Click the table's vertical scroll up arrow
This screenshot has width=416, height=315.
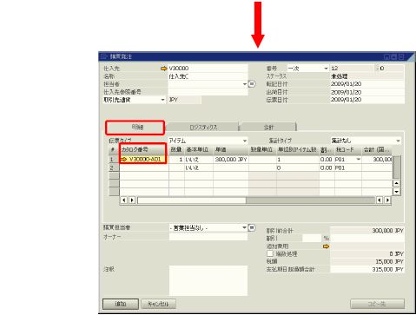(x=396, y=183)
